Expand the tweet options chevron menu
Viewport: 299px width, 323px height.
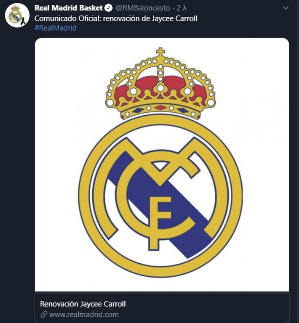coord(286,8)
